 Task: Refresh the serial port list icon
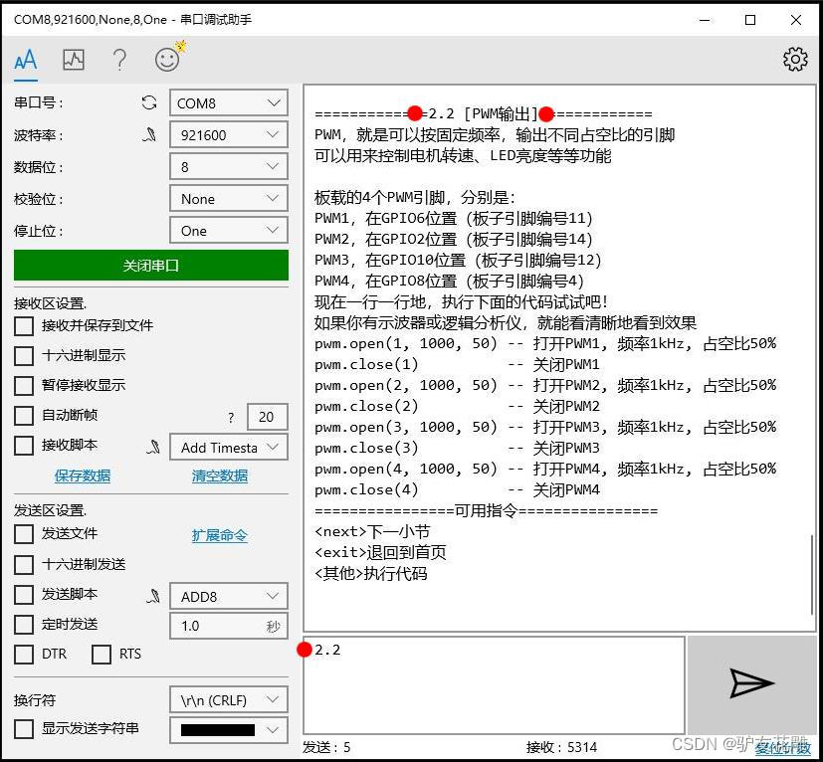pos(149,102)
